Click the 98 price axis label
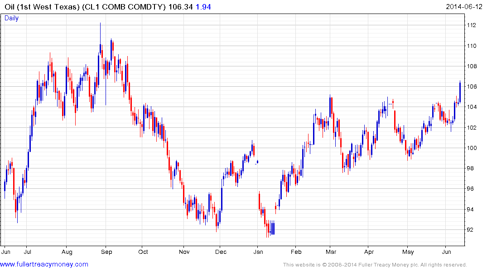This screenshot has height=271, width=487. [x=470, y=168]
